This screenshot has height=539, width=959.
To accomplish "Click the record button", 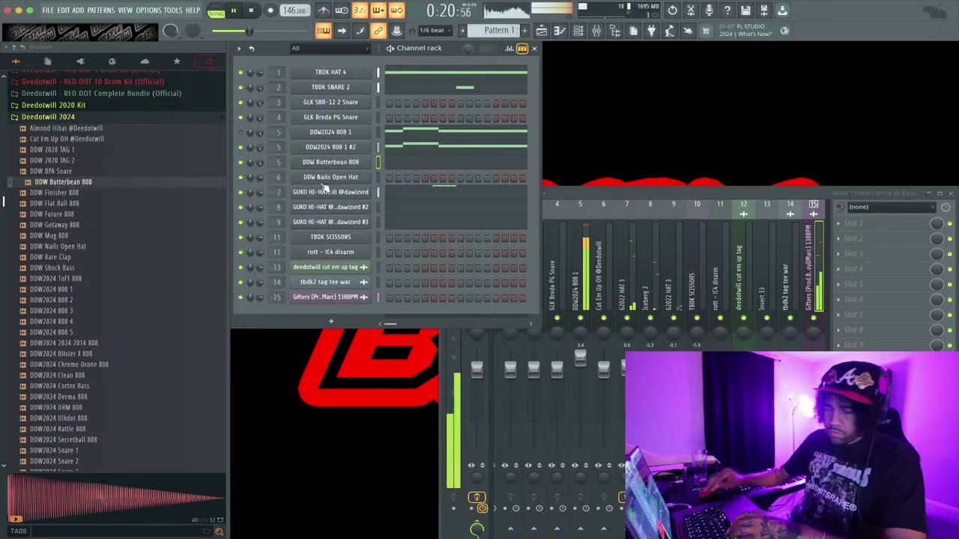I will (270, 10).
